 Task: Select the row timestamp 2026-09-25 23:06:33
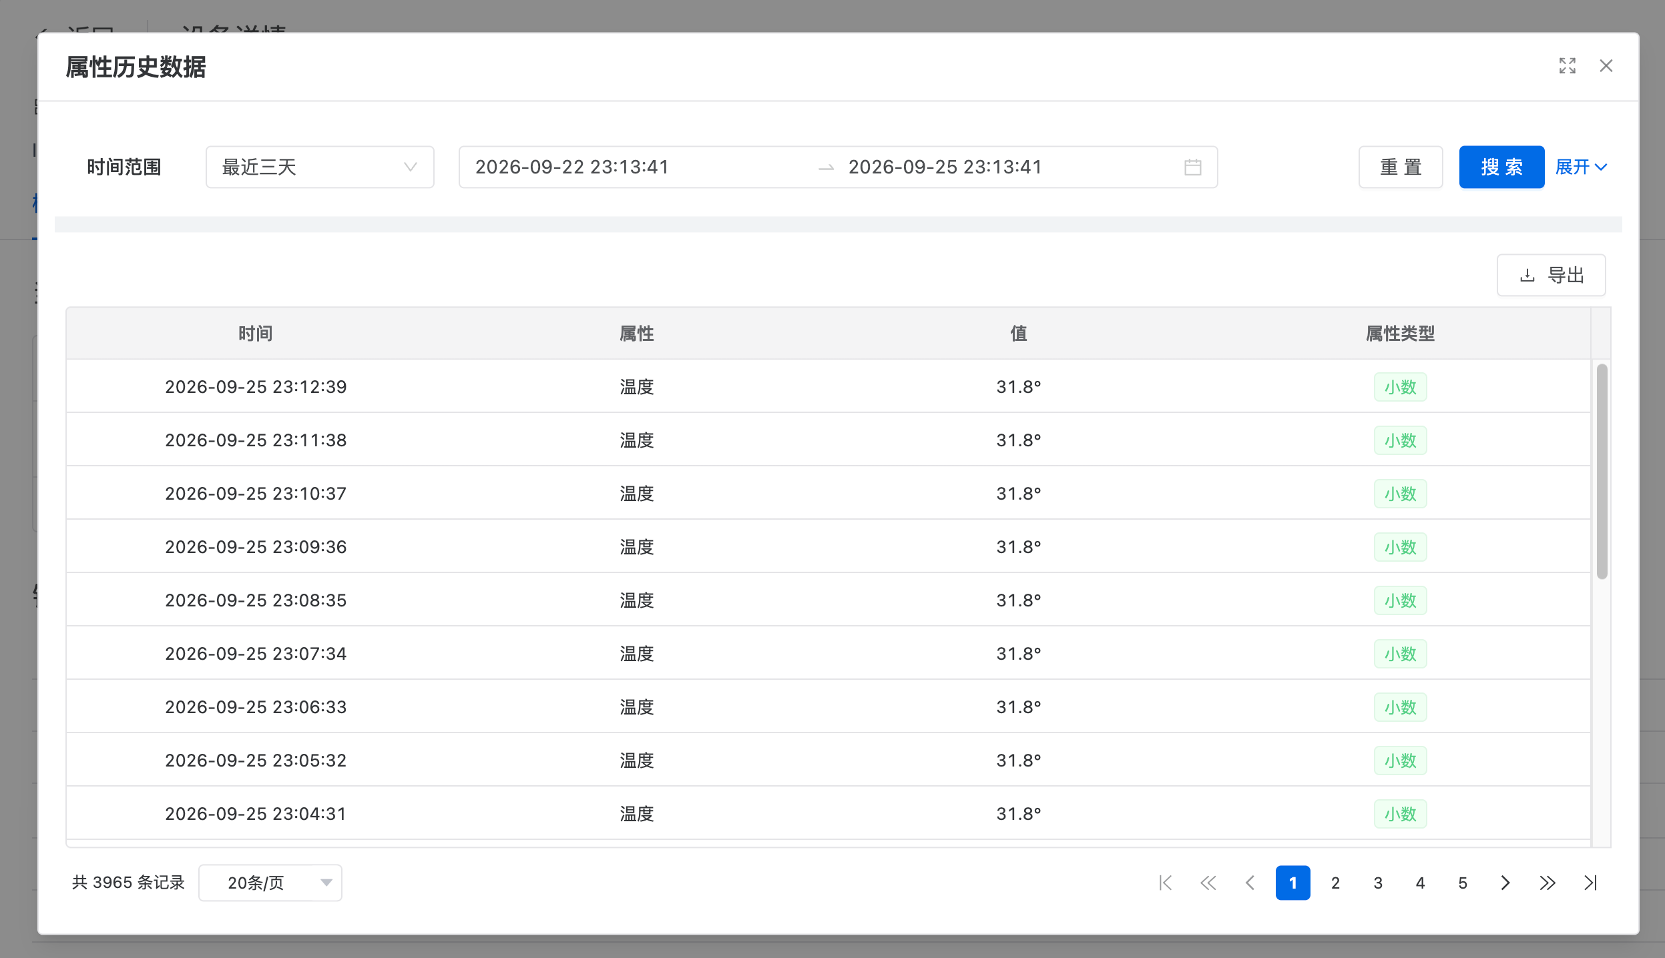pyautogui.click(x=256, y=707)
